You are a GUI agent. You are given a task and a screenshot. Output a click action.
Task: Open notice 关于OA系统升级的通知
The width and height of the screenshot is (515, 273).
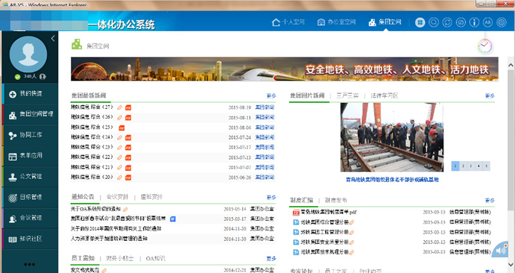pos(95,209)
